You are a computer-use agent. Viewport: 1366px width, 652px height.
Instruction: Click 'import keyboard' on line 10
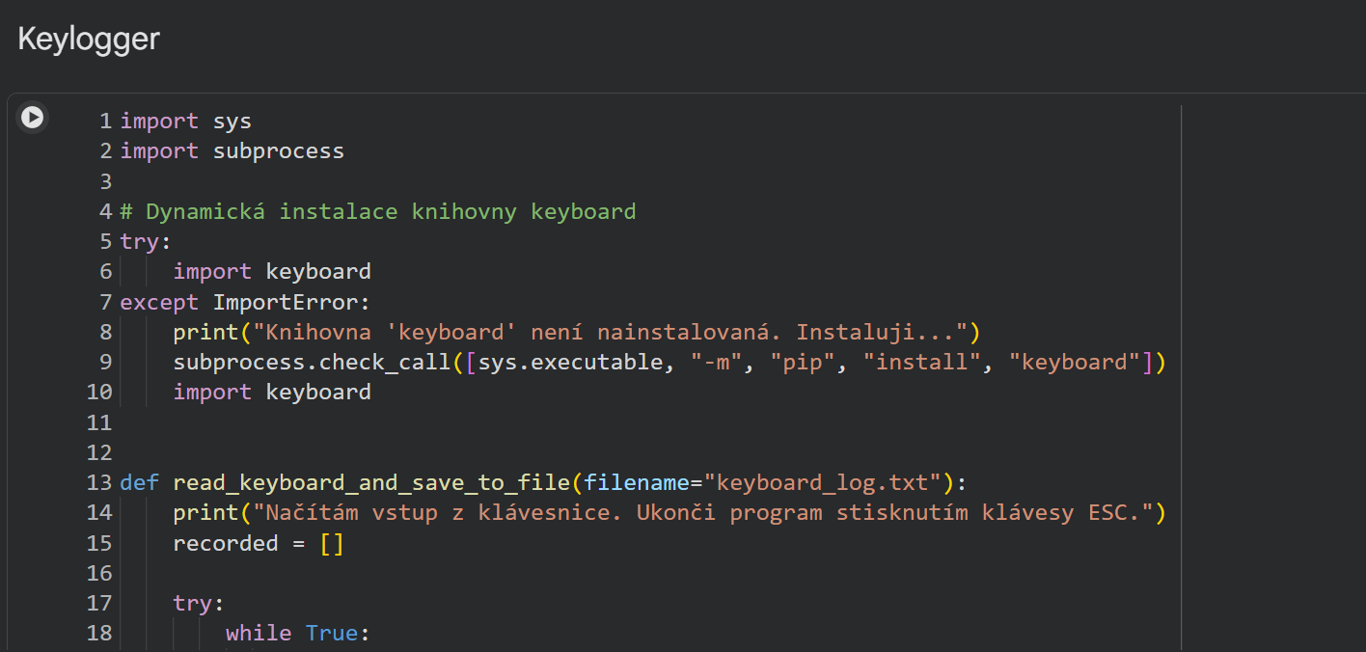[272, 392]
